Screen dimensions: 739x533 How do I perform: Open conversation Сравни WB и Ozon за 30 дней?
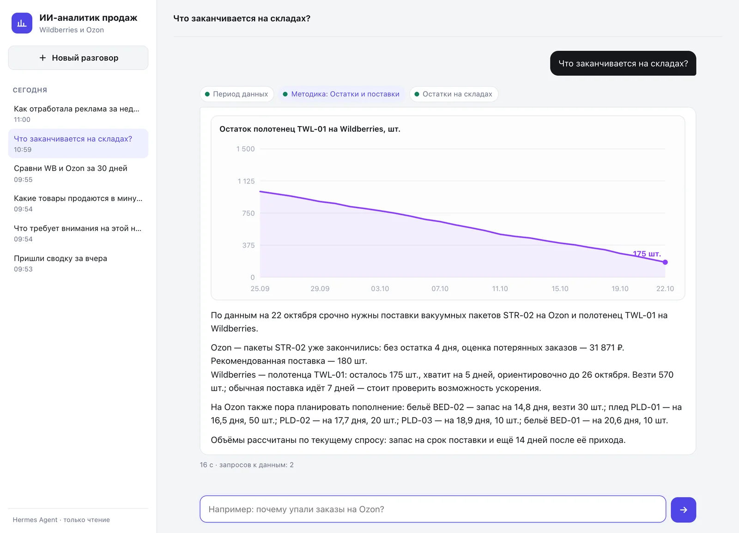pos(78,174)
